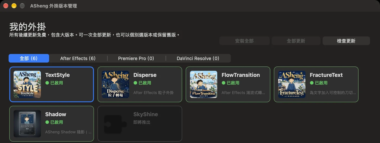Select the FractureText plugin name

pos(326,75)
